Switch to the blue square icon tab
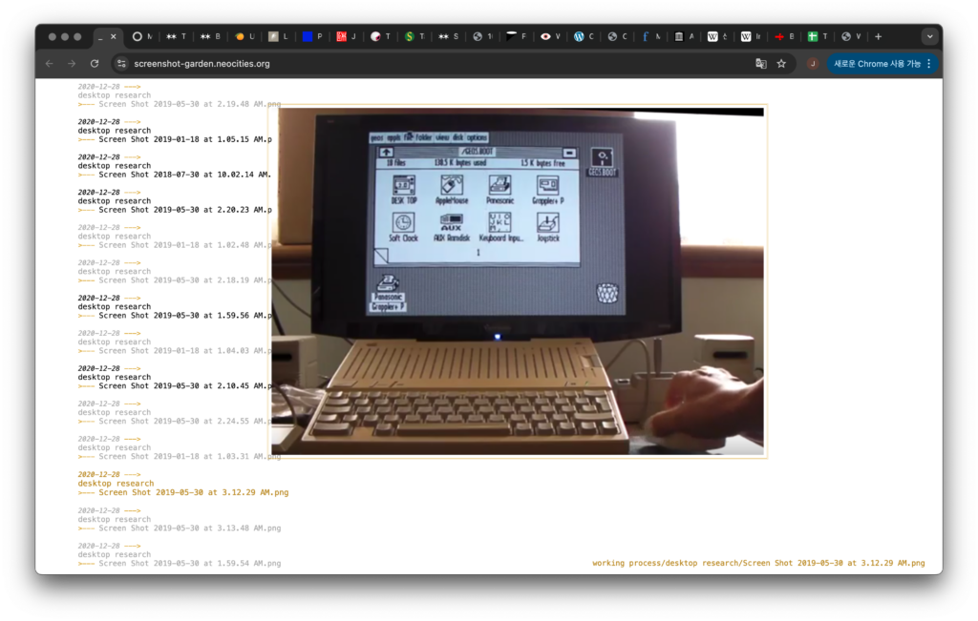 tap(308, 36)
